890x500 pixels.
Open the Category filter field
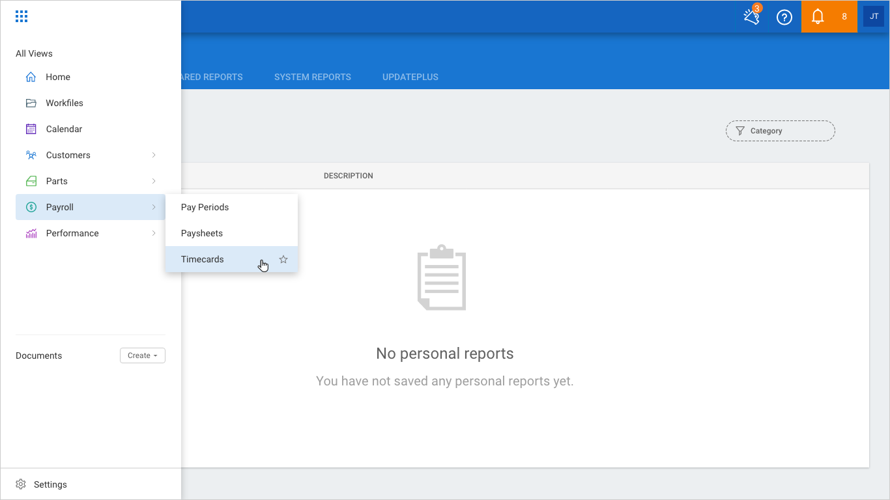781,131
